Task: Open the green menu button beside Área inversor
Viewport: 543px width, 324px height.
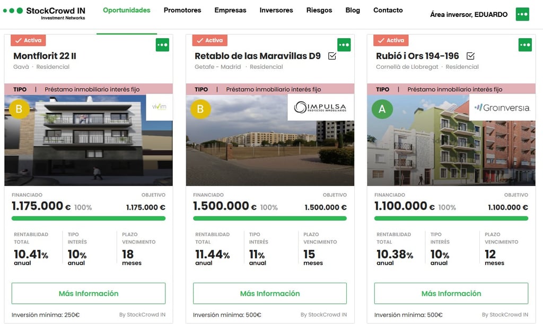Action: tap(522, 14)
